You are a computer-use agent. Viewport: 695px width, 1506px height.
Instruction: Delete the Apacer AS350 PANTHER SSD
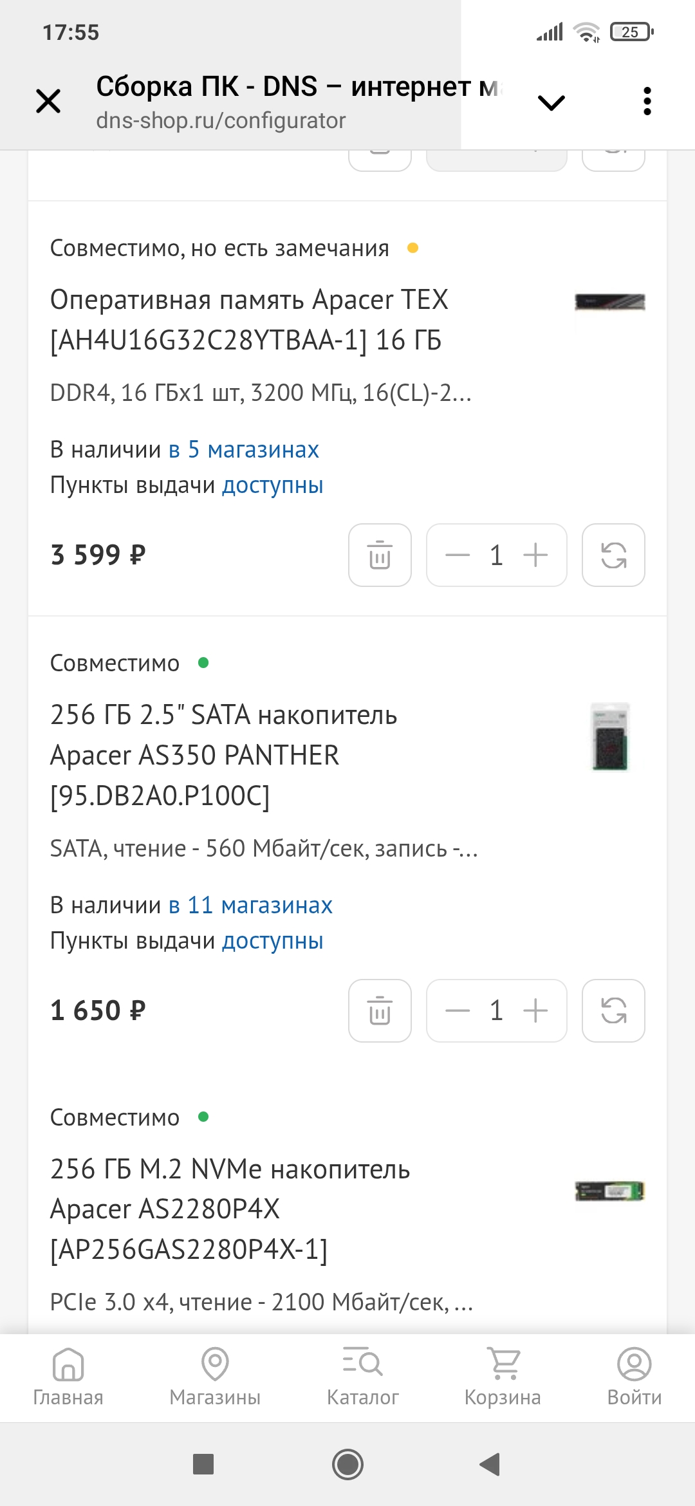380,1010
